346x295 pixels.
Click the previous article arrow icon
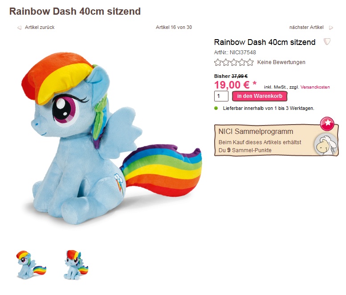(x=20, y=28)
